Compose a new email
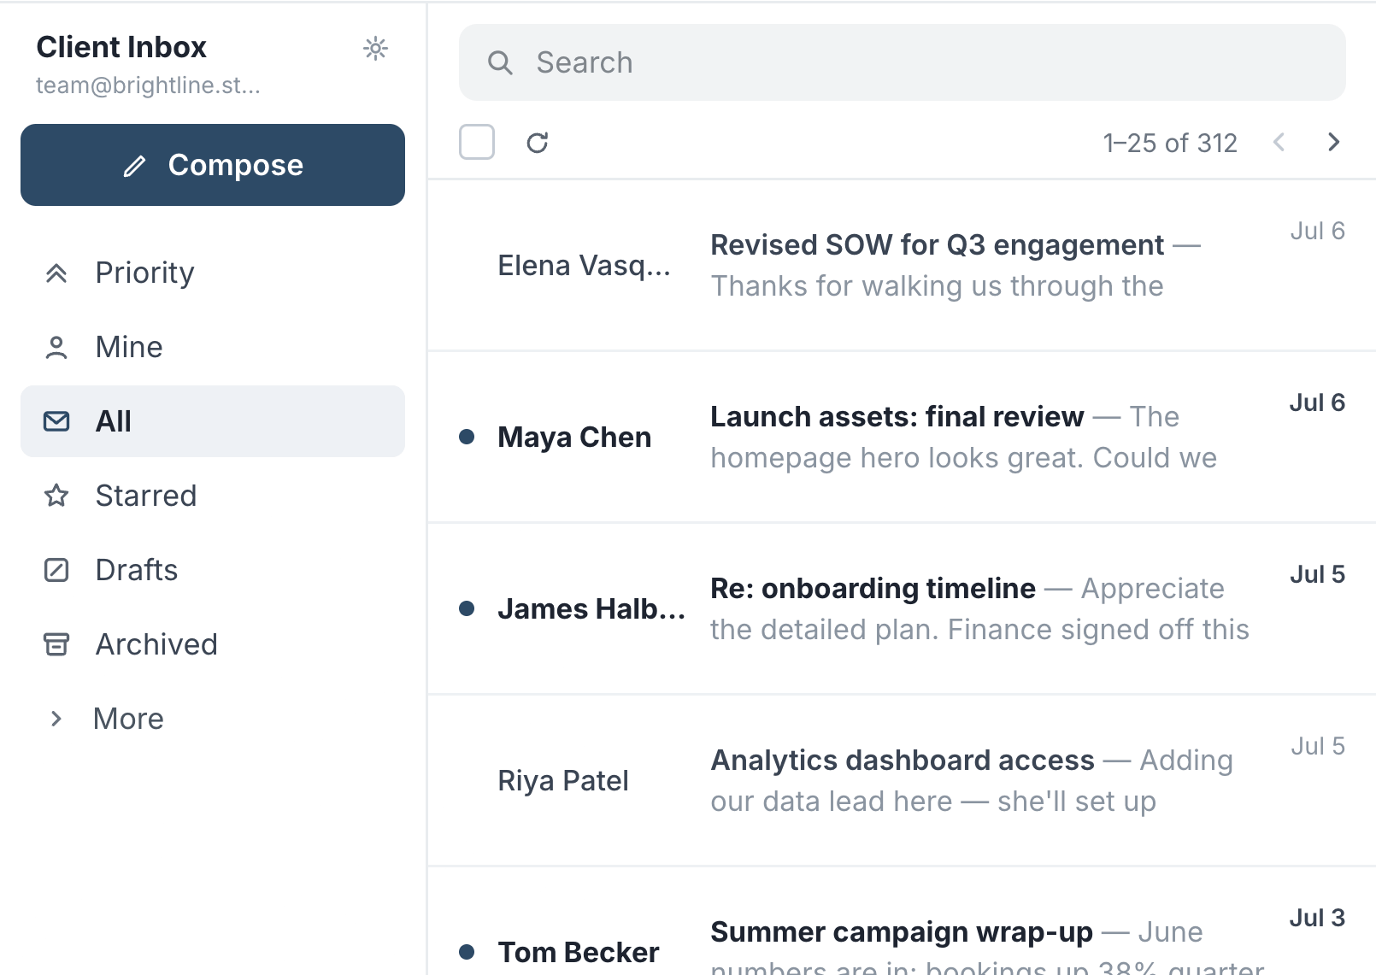The image size is (1376, 975). click(x=213, y=165)
